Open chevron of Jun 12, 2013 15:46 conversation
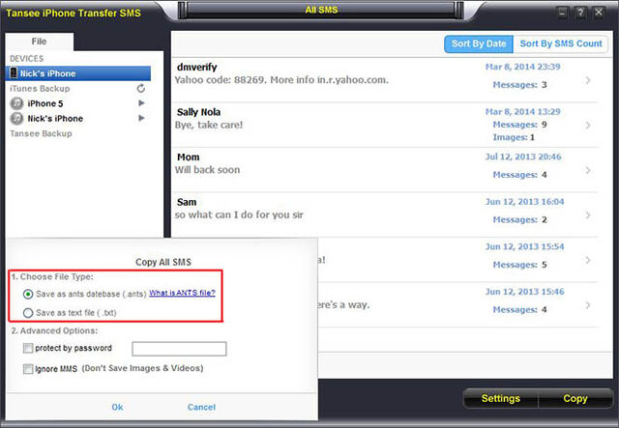The height and width of the screenshot is (428, 619). pyautogui.click(x=588, y=305)
